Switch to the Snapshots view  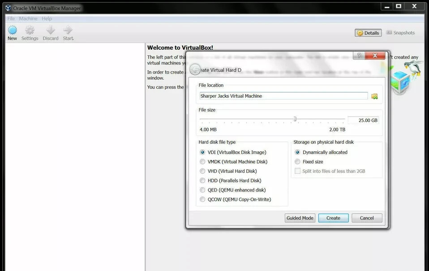(400, 33)
